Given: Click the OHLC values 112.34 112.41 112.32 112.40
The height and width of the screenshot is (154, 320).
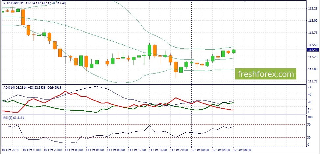Looking at the screenshot, I should (x=45, y=3).
